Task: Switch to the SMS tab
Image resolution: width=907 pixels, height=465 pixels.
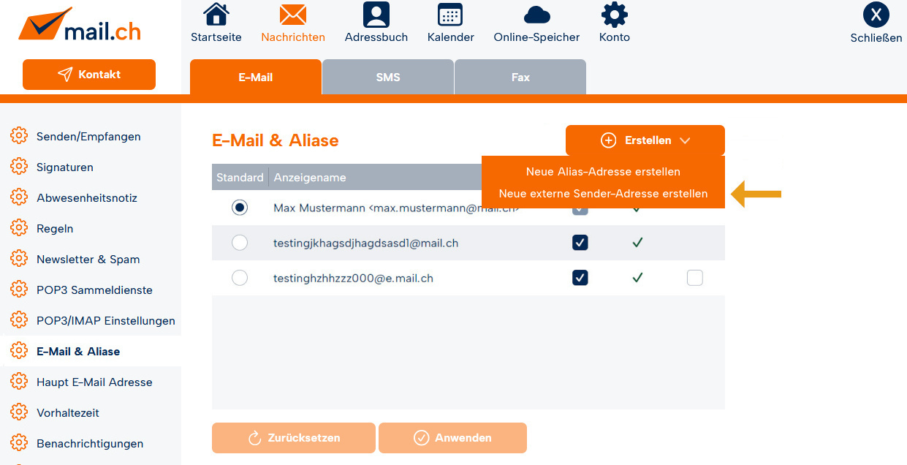Action: click(388, 77)
